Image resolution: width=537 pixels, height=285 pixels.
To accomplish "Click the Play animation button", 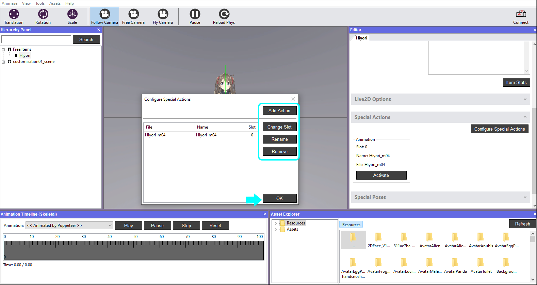I will tap(129, 225).
